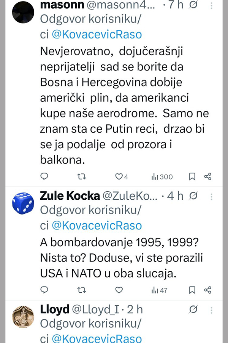Open Zule Kocka's dice avatar
The image size is (228, 343).
pos(24,203)
